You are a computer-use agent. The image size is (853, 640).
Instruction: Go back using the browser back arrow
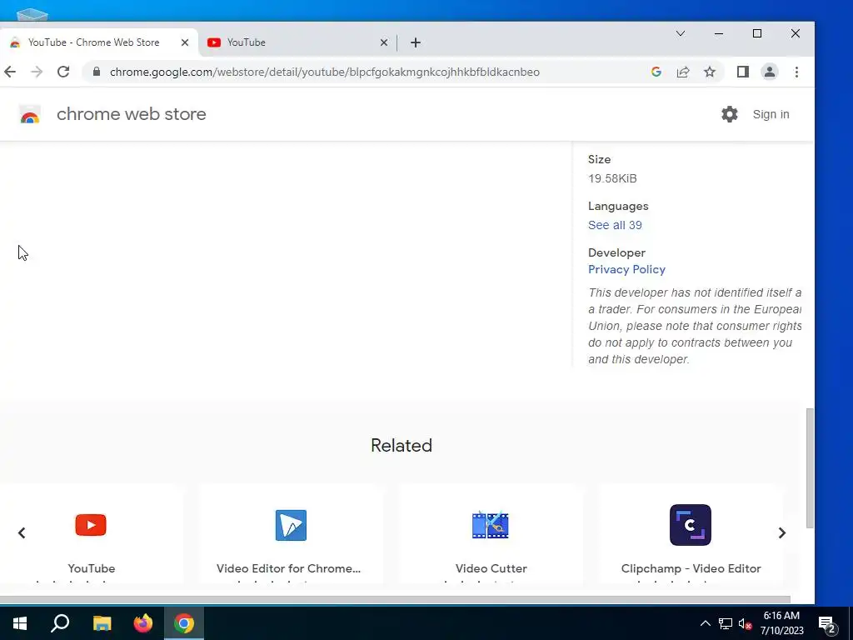[10, 72]
